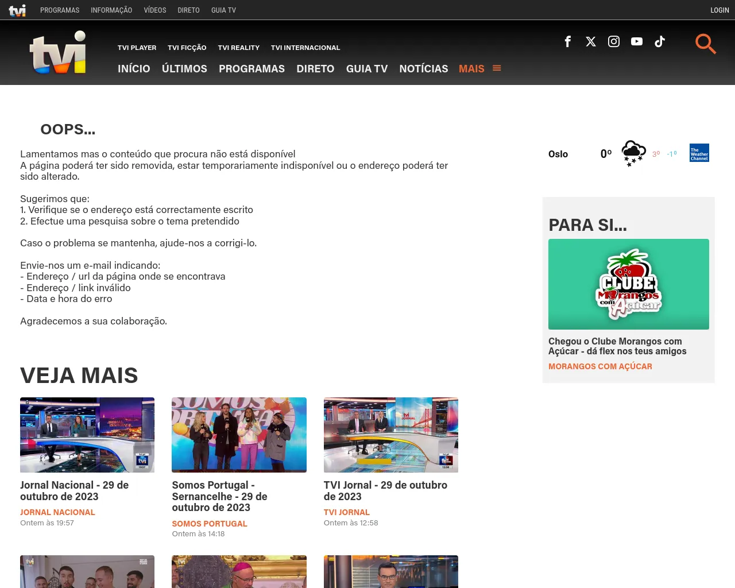This screenshot has width=735, height=588.
Task: Click MORANGOS COM AÇÚCAR category link
Action: point(600,366)
